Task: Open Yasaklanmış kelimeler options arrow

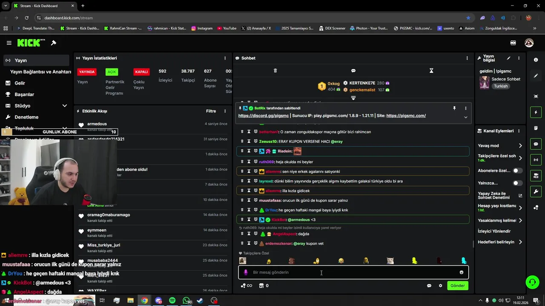Action: pos(520,221)
